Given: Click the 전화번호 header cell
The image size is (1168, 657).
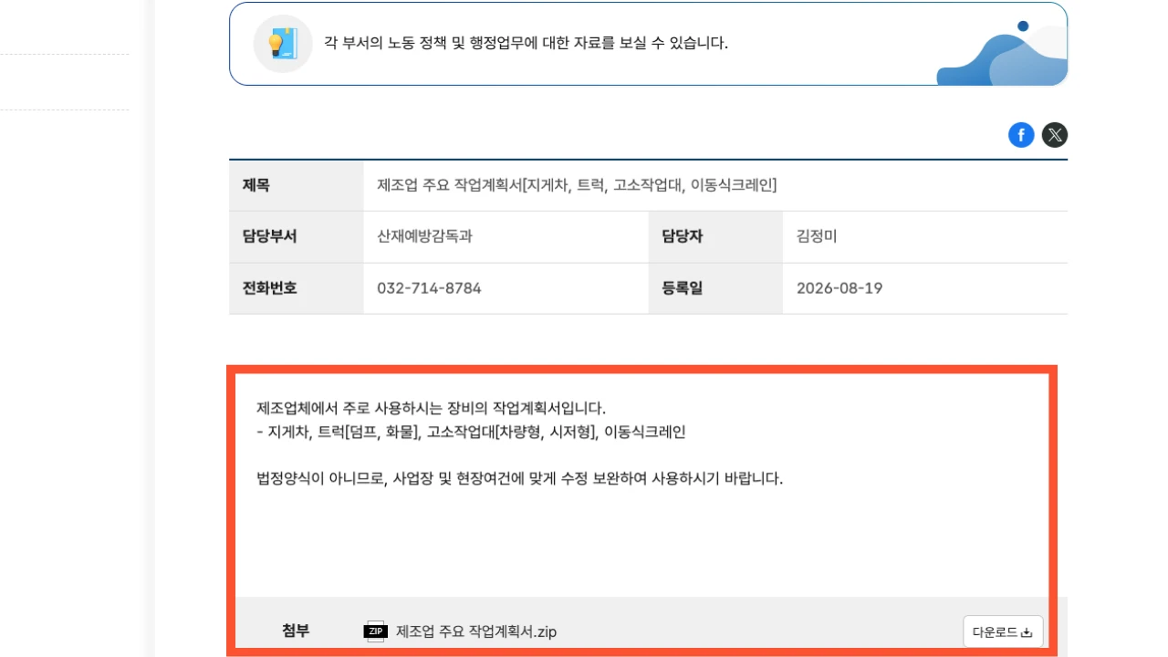Looking at the screenshot, I should pyautogui.click(x=297, y=288).
